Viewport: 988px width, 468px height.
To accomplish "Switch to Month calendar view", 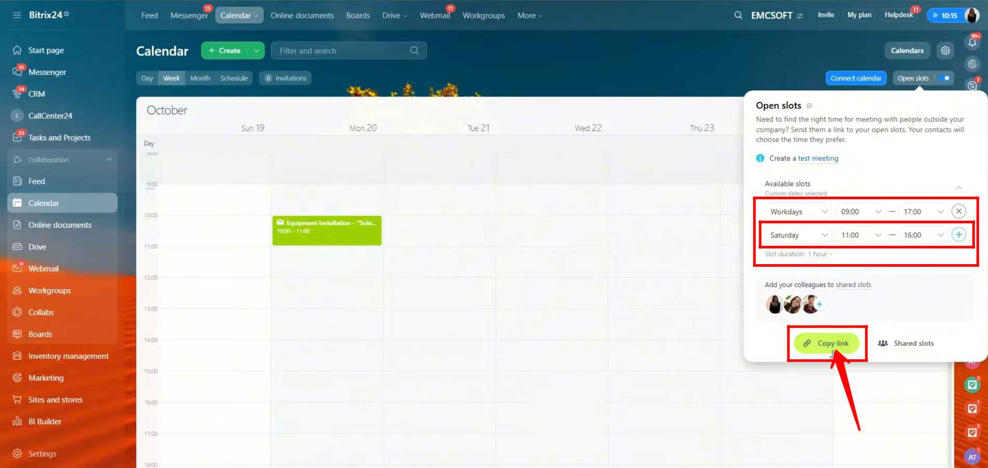I will 200,78.
